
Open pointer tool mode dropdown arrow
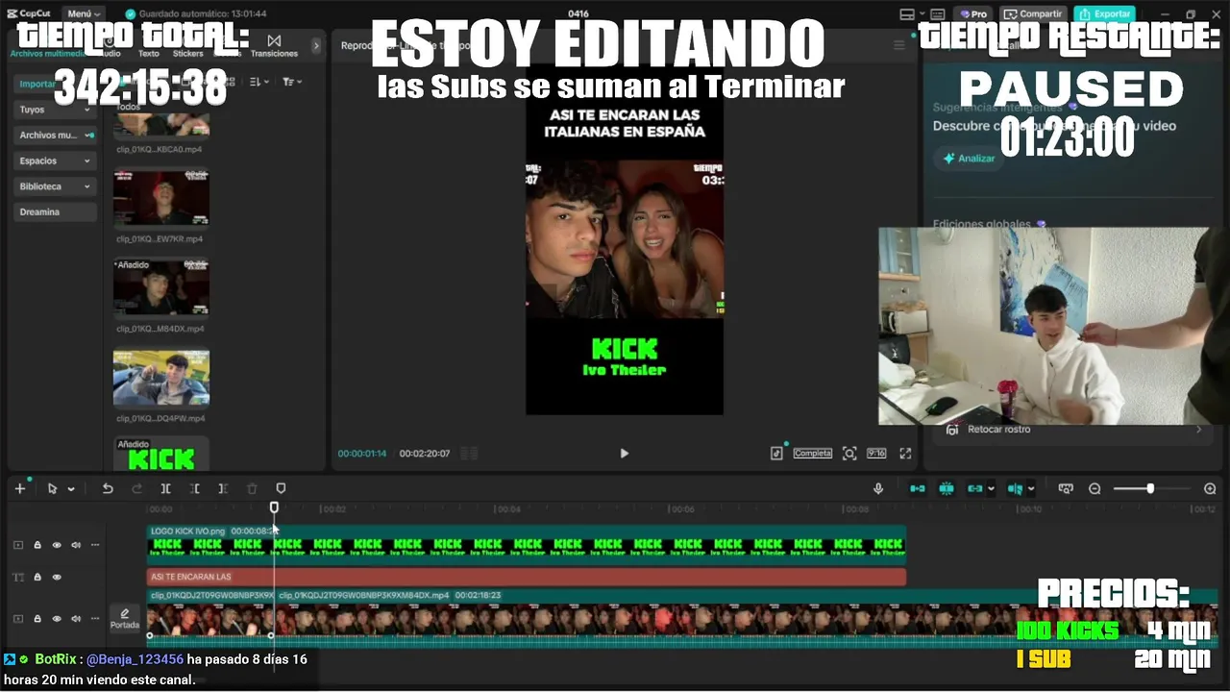[x=71, y=489]
